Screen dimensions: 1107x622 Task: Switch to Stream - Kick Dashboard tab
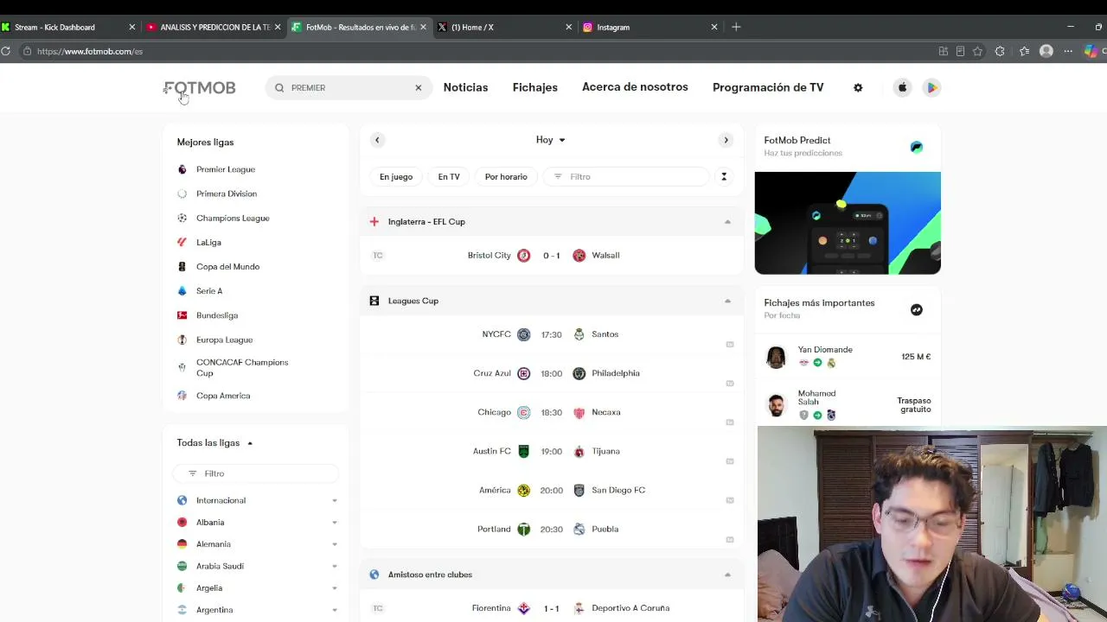[68, 27]
